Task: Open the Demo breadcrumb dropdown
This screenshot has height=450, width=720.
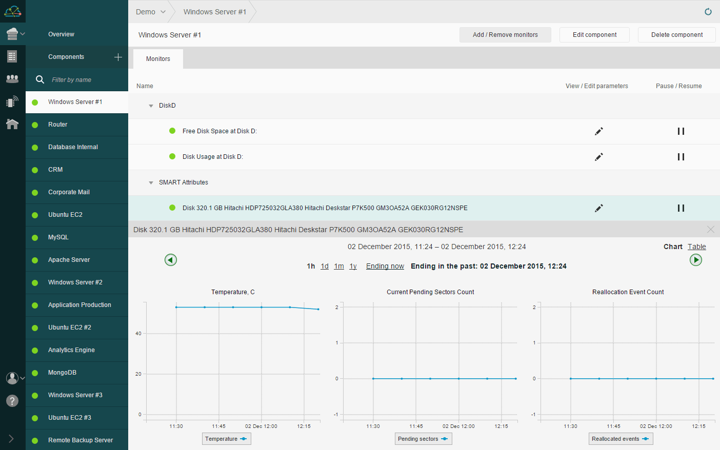Action: coord(151,12)
